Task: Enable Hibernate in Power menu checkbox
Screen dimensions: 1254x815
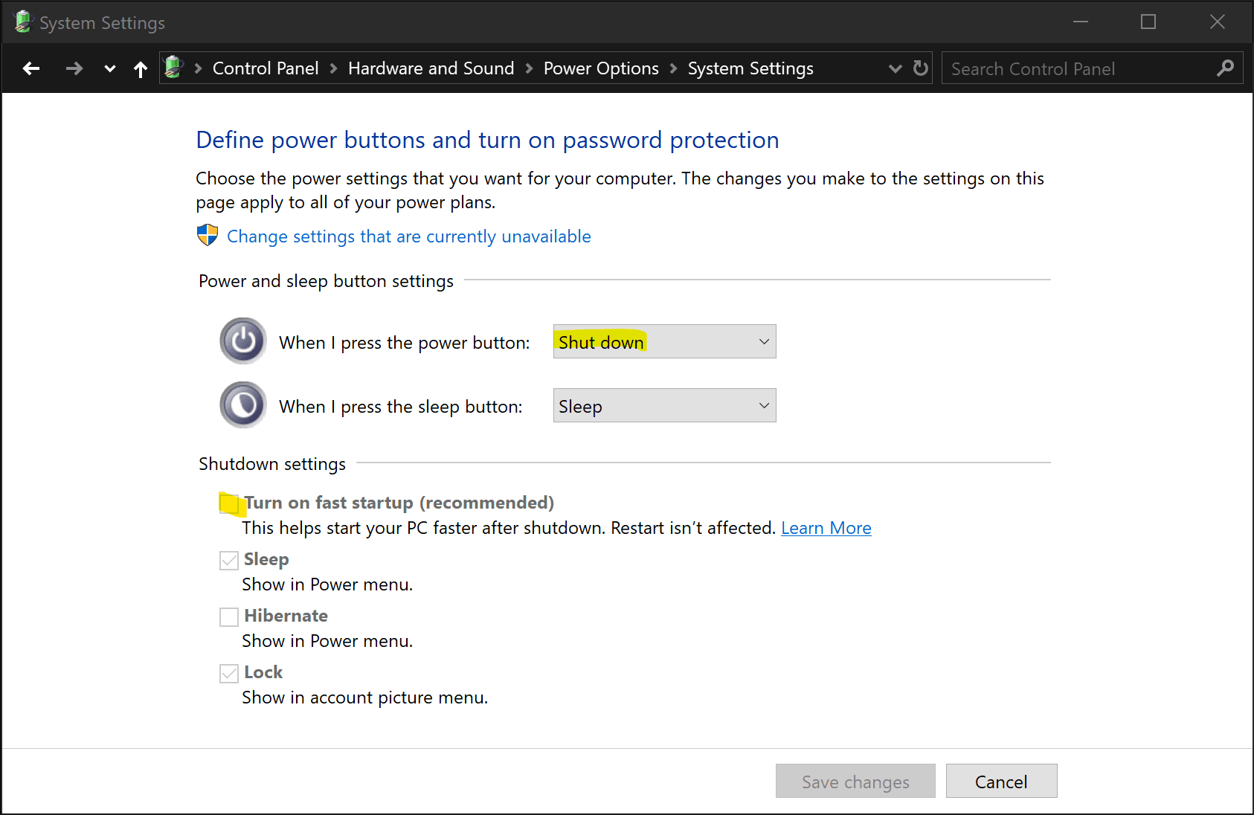Action: (x=229, y=617)
